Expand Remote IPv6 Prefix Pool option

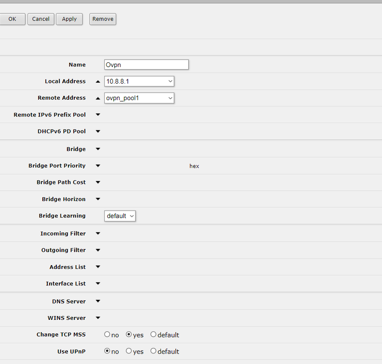point(98,115)
